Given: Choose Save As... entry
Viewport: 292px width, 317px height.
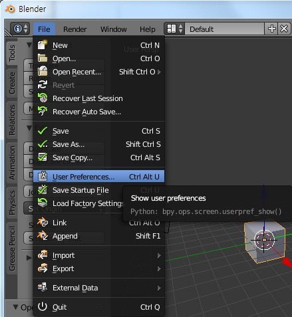Looking at the screenshot, I should tap(99, 144).
